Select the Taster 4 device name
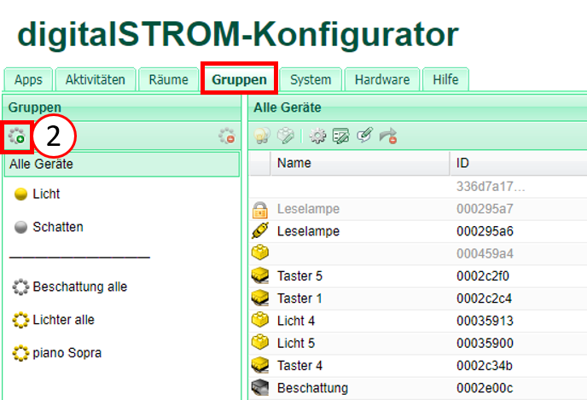The image size is (587, 400). [299, 366]
